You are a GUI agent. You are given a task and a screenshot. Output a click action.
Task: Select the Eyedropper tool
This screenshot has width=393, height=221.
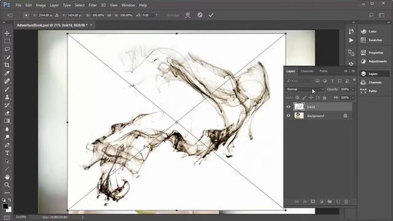[x=7, y=73]
